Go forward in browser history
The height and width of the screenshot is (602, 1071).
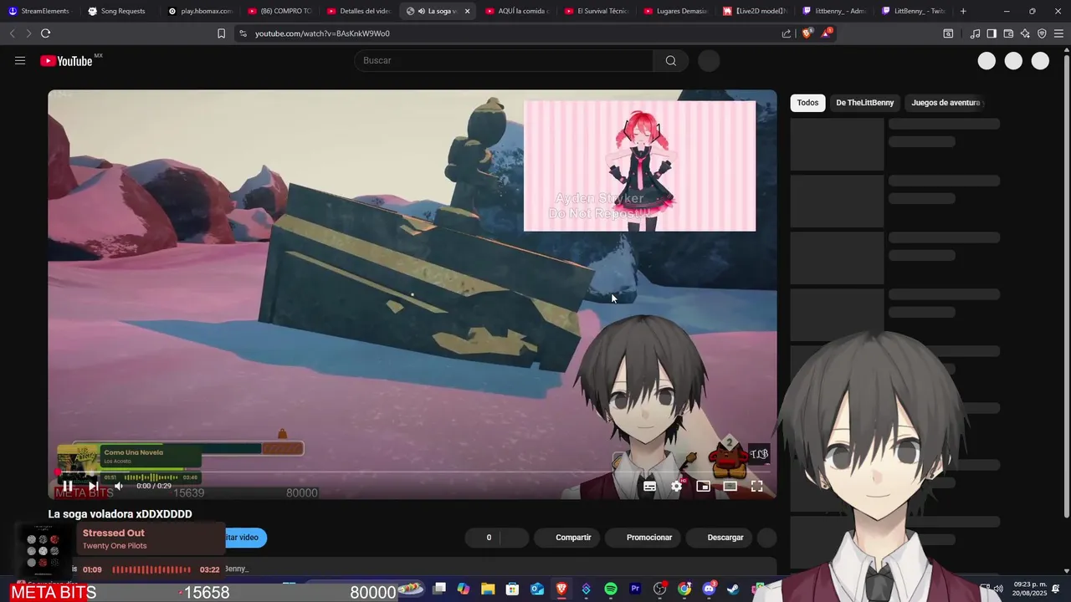(x=28, y=33)
